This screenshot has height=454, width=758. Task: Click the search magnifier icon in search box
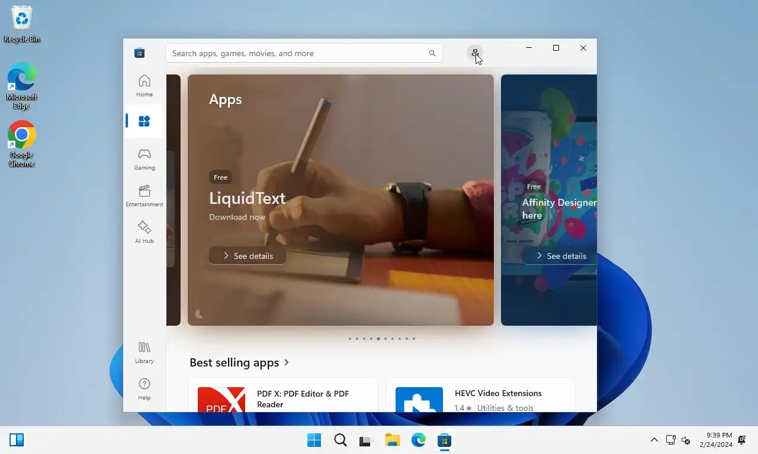(x=432, y=53)
